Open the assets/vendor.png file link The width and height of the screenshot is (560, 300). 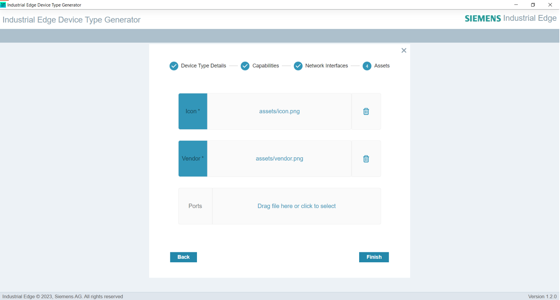coord(279,159)
